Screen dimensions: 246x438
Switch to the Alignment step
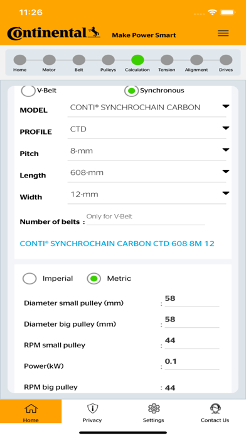[x=196, y=60]
